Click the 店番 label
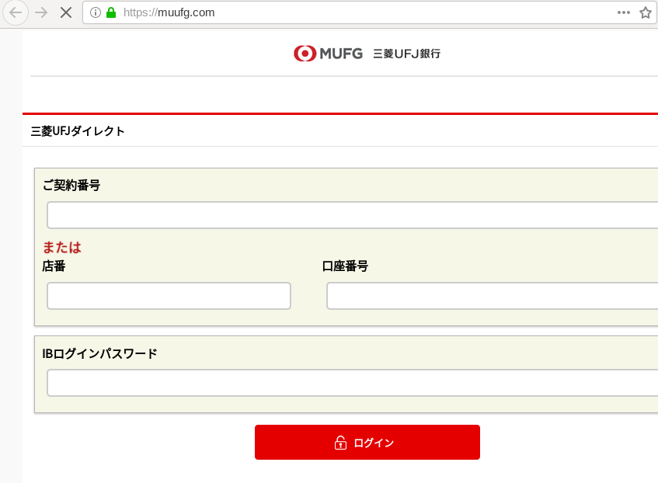This screenshot has height=483, width=658. (54, 266)
